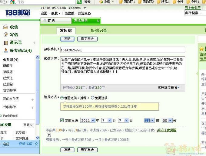206x156 pixels.
Task: Click 自定义 in applications section
Action: coord(28,125)
